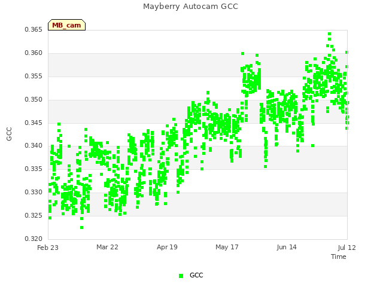Click the Jun 14 x-axis label

(287, 247)
